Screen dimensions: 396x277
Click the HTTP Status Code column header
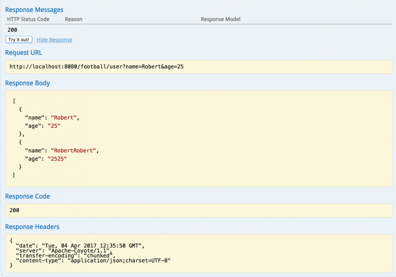click(28, 19)
